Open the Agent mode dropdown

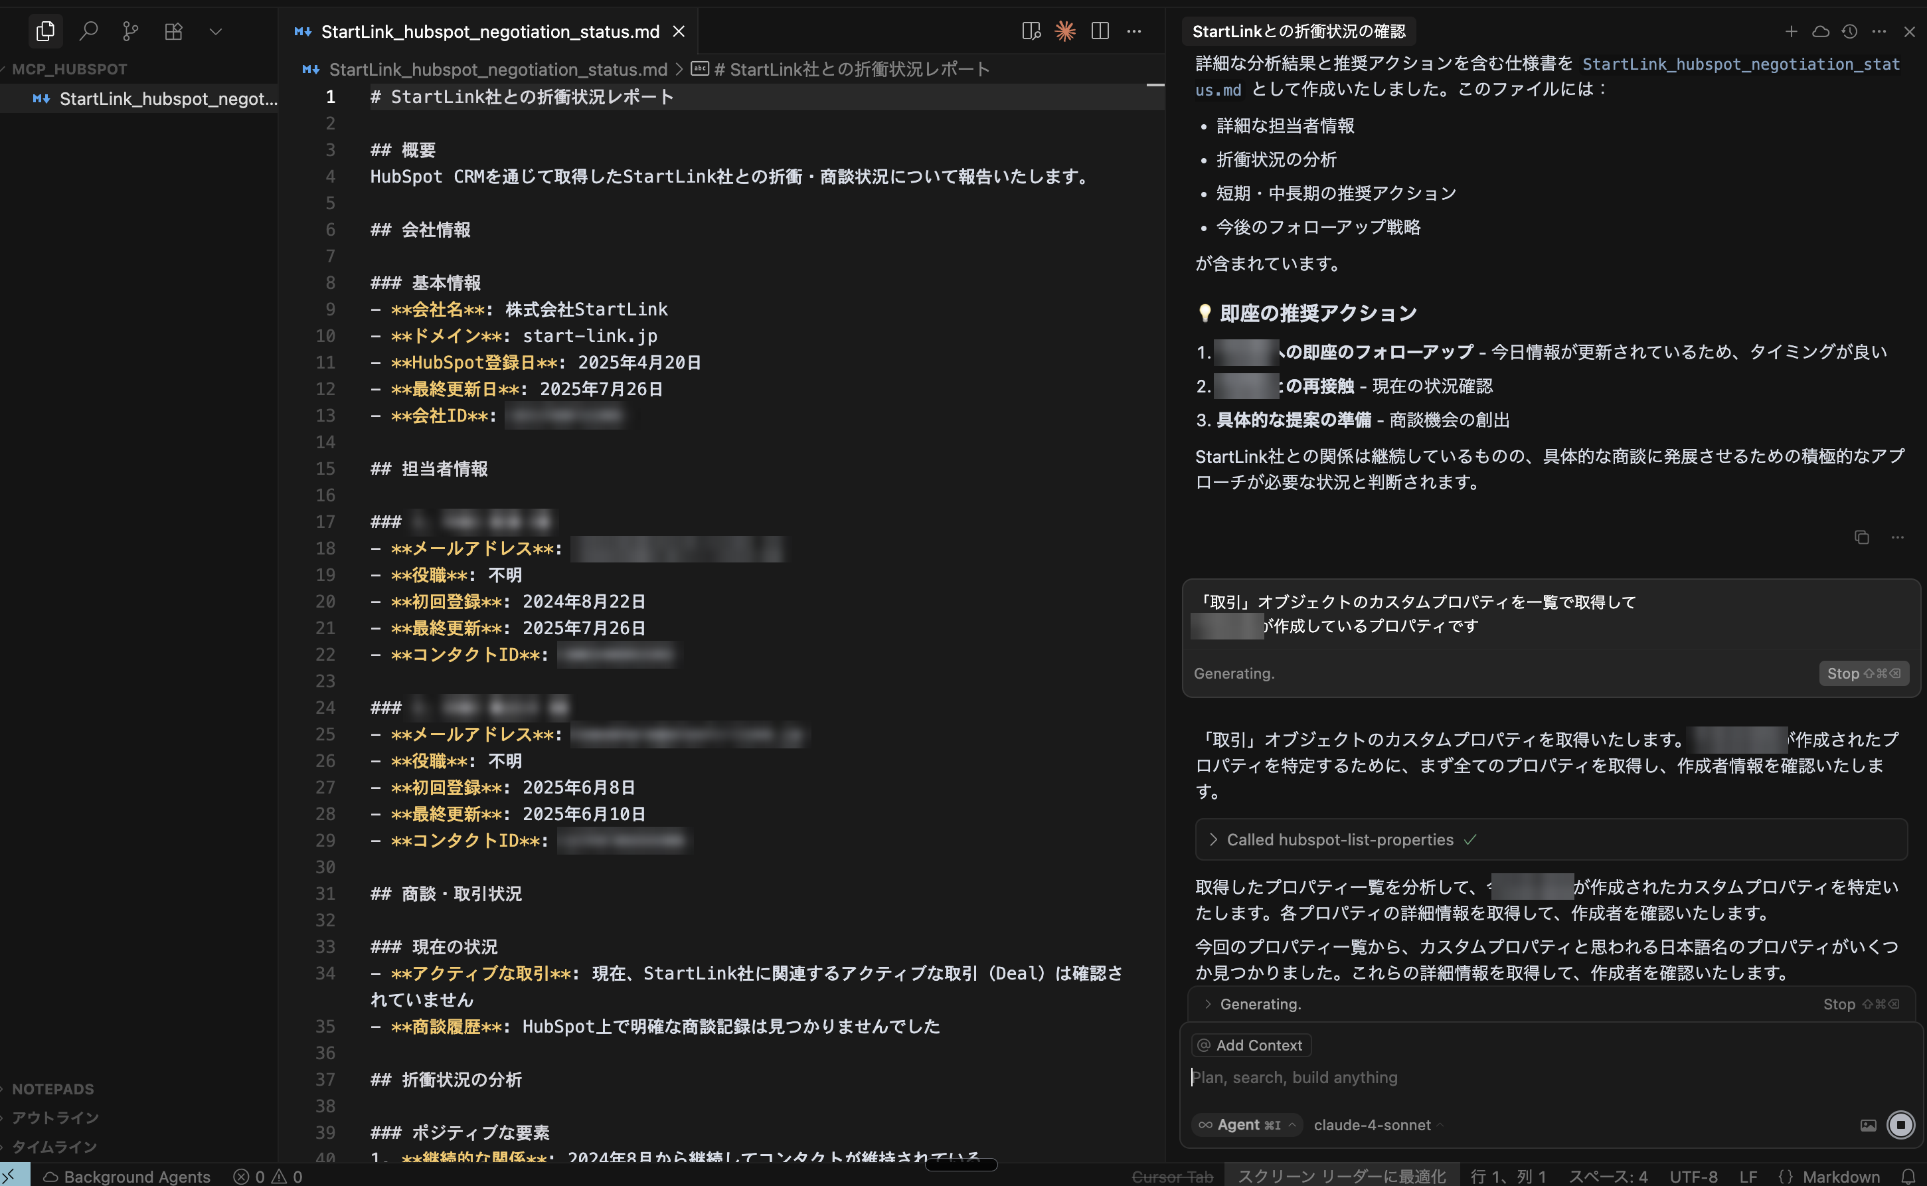point(1247,1125)
